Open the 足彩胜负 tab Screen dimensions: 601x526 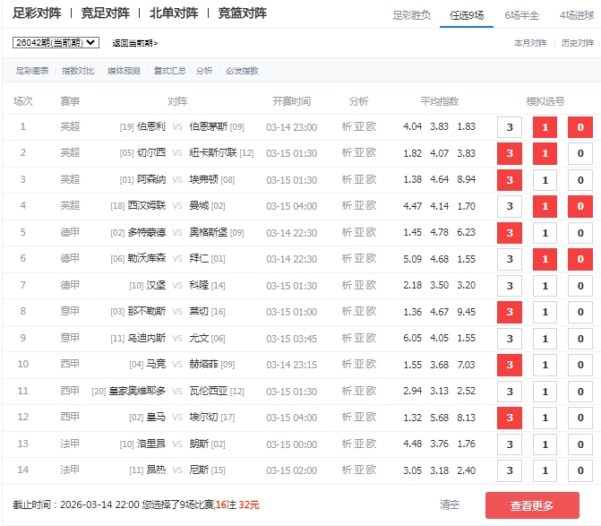412,15
